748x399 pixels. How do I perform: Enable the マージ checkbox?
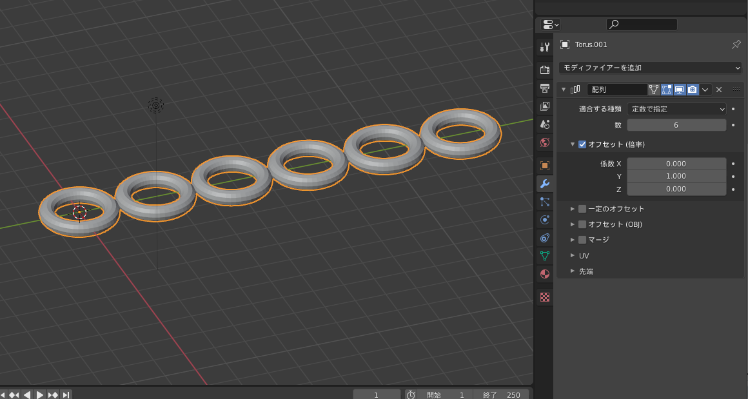tap(582, 240)
